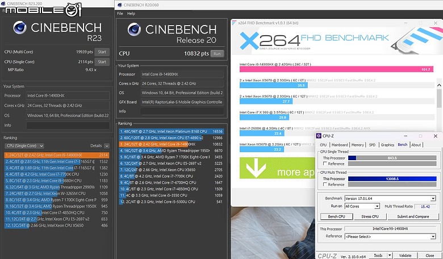Click the Intel i7-2600K x264 result bar

262,133
